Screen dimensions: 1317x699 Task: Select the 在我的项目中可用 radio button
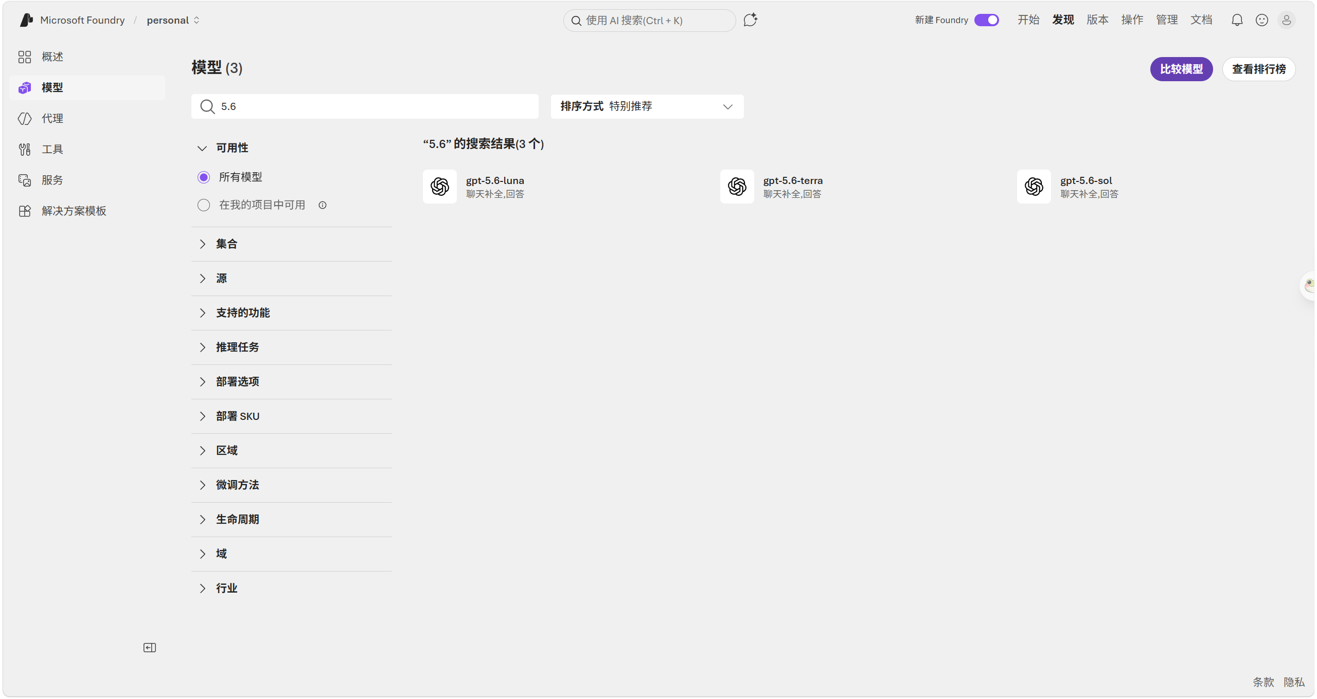(x=204, y=205)
